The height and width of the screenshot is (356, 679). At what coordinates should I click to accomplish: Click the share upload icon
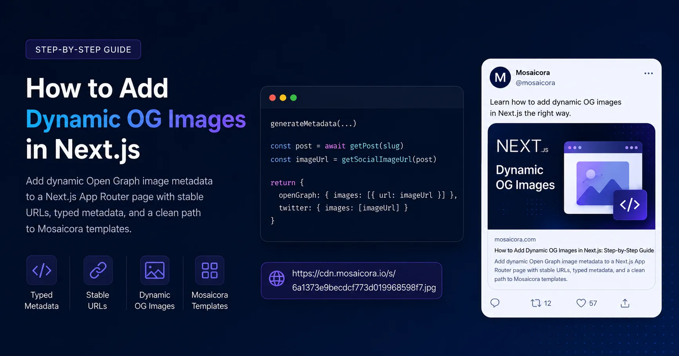[625, 303]
